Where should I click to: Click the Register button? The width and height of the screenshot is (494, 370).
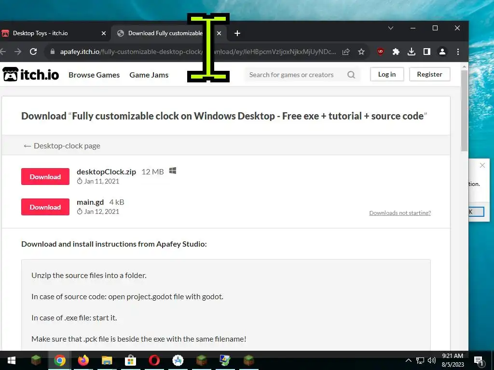click(430, 74)
